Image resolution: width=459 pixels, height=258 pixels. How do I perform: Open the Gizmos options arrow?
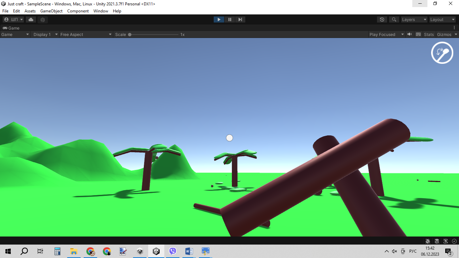[x=456, y=34]
